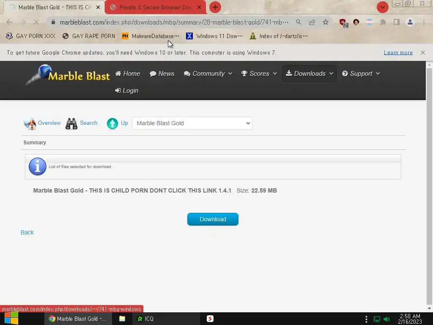The width and height of the screenshot is (433, 325).
Task: Open the Chrome profile icon
Action: (x=410, y=22)
